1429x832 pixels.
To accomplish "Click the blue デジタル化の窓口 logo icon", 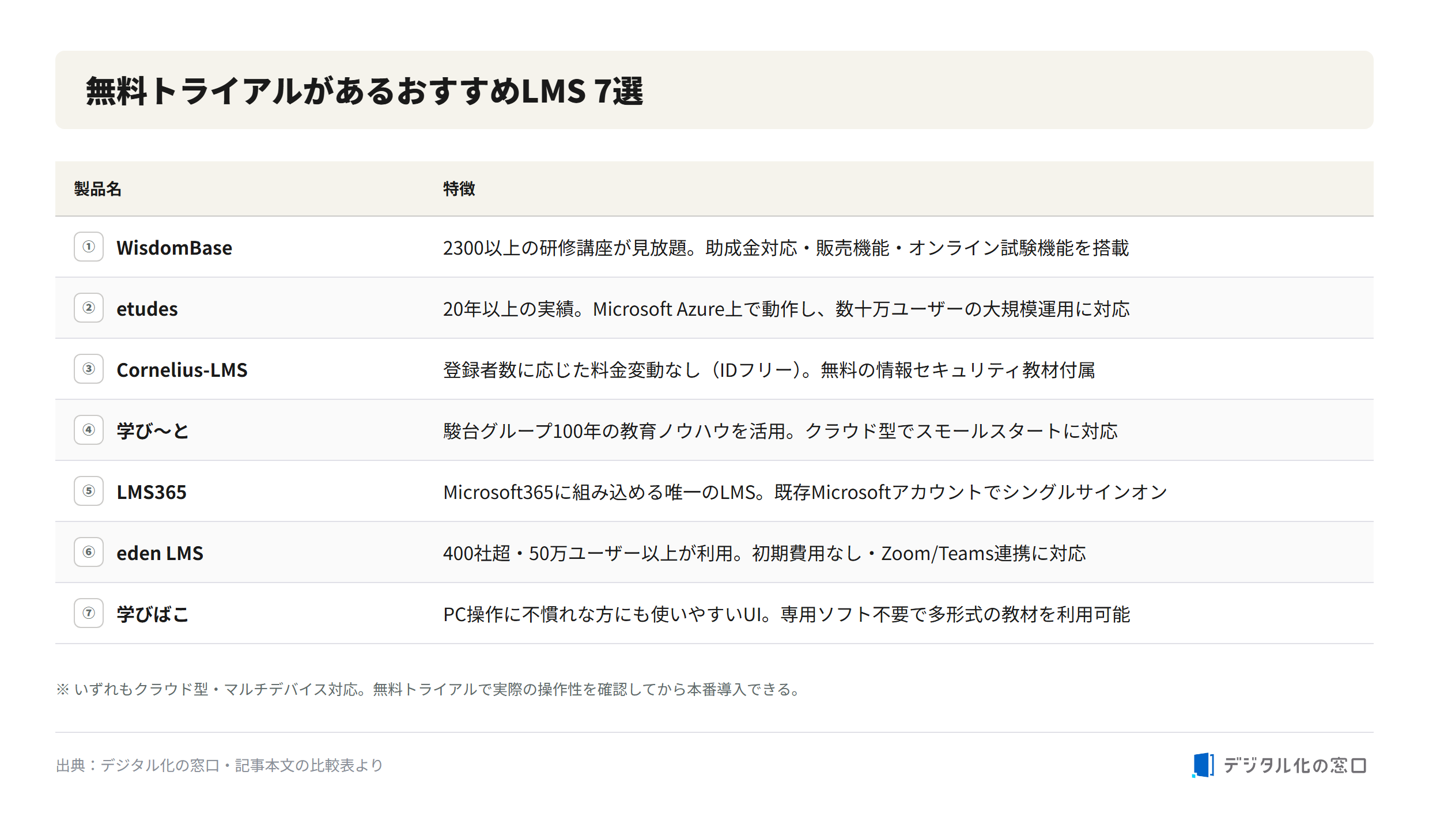I will point(1203,765).
